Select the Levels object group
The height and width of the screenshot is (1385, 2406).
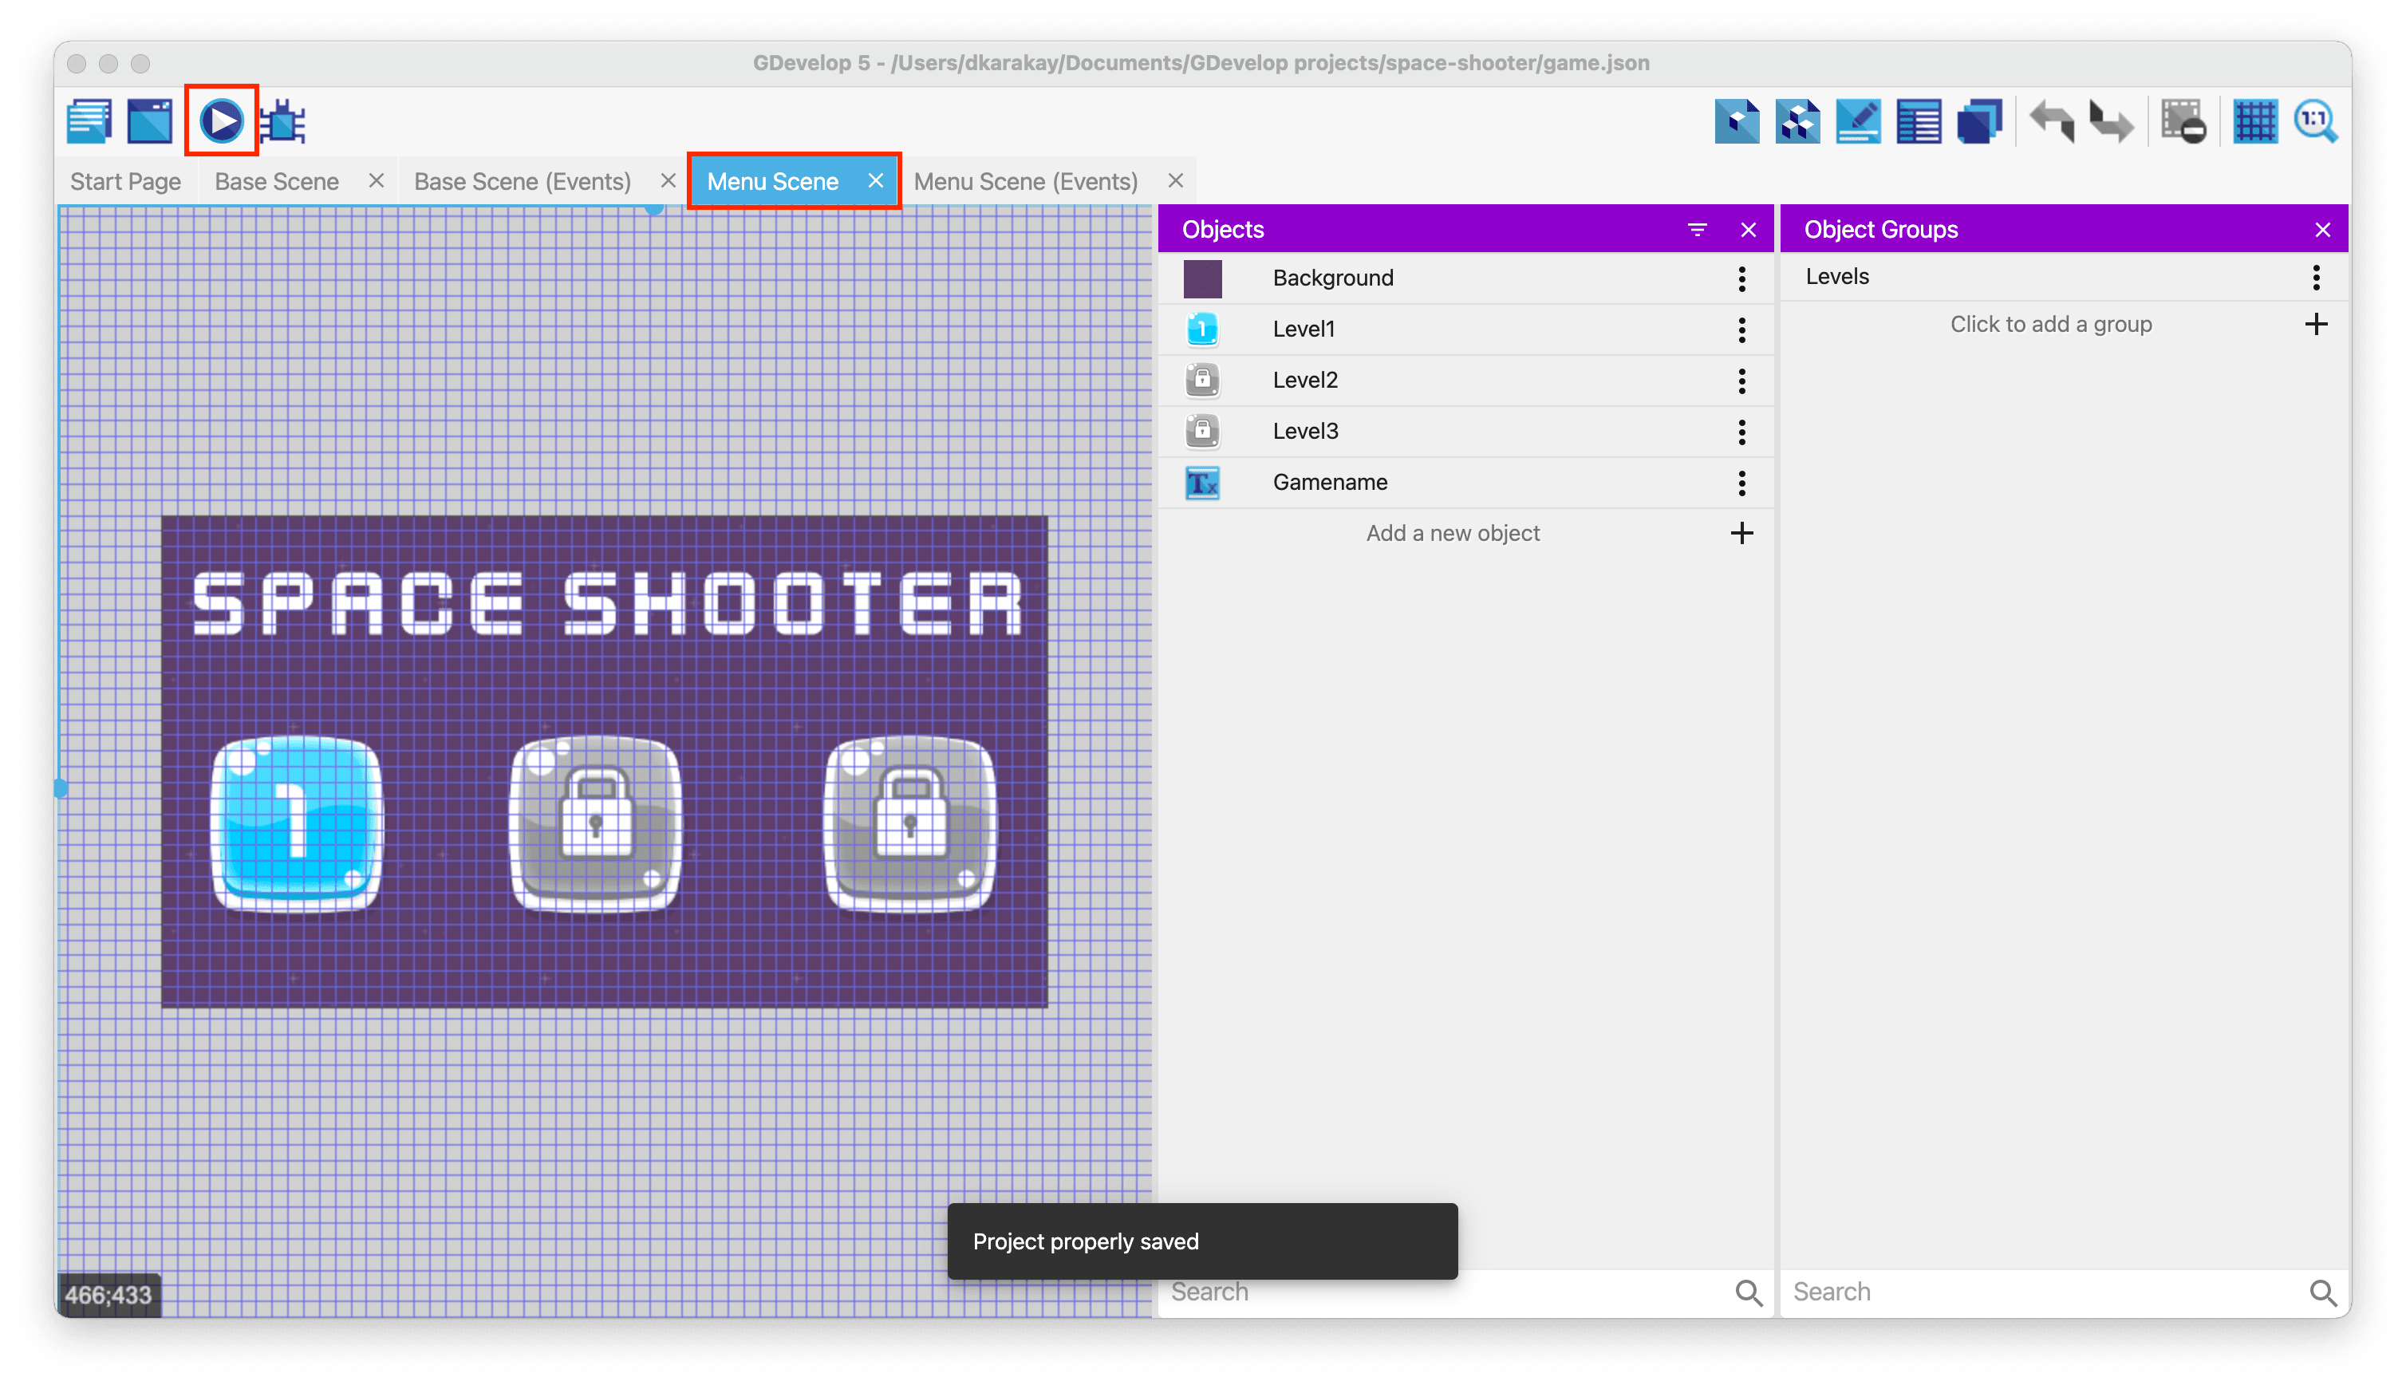pos(2064,277)
